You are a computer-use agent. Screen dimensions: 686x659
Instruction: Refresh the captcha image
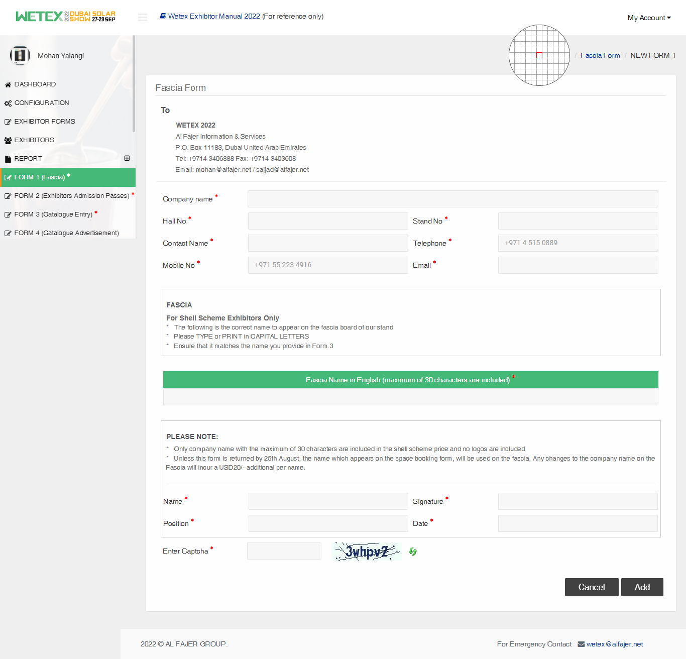(413, 552)
